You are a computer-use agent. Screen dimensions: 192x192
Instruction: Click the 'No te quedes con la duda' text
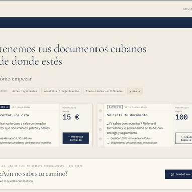coord(17,181)
